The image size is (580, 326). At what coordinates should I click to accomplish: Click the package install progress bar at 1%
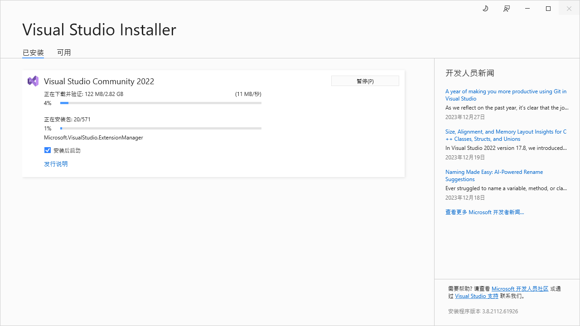[161, 129]
